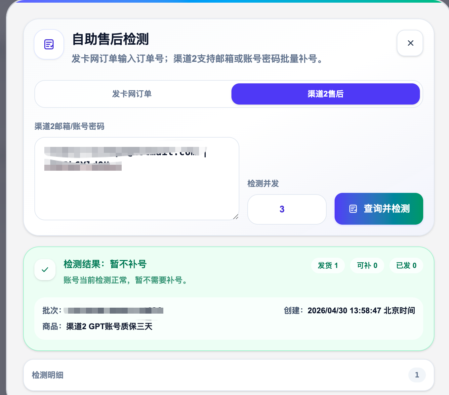Screen dimensions: 449x395
Task: Click the text area resize handle
Action: point(235,217)
